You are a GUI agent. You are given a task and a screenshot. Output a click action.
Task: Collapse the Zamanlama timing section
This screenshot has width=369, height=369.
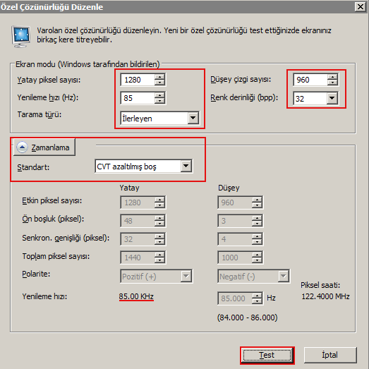coord(44,147)
